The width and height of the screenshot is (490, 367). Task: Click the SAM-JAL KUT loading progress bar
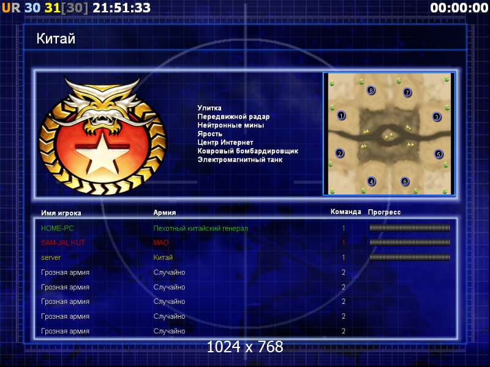(410, 242)
